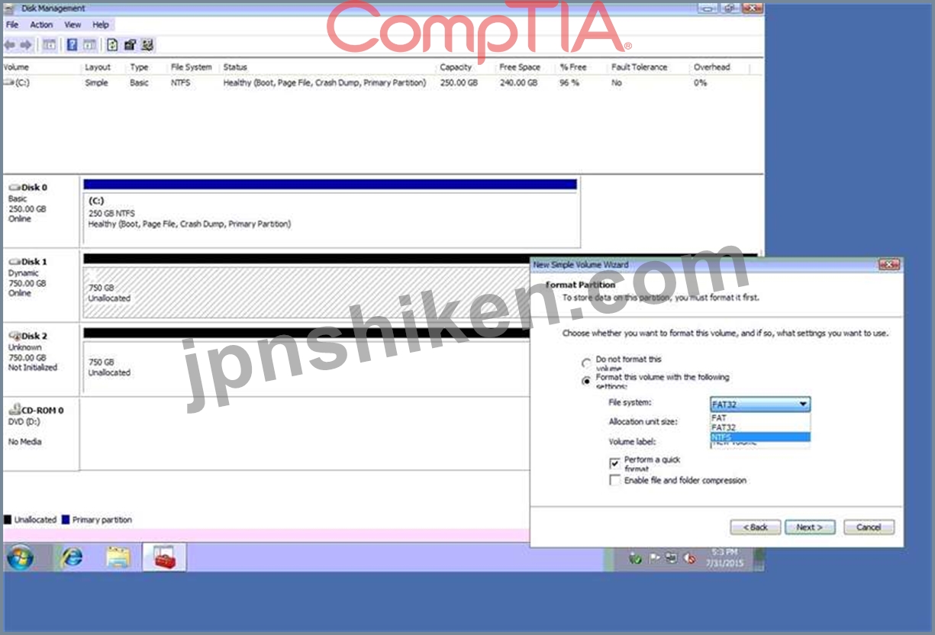Pick NTFS from the file system list
This screenshot has height=635, width=935.
point(760,437)
